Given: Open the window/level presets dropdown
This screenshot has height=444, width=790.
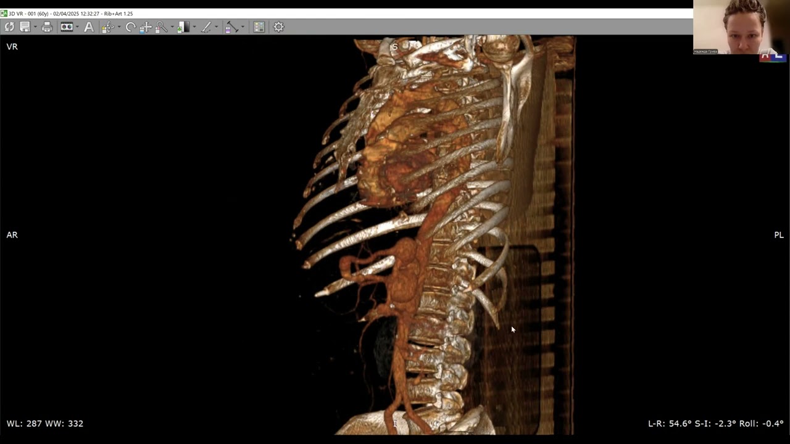Looking at the screenshot, I should (194, 27).
